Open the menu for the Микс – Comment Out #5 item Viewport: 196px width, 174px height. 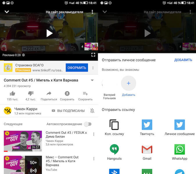pyautogui.click(x=94, y=159)
